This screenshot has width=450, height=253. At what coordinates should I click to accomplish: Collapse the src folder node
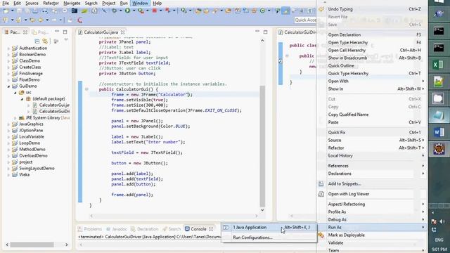(15, 93)
